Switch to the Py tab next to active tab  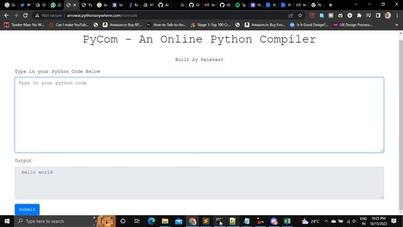tap(87, 5)
